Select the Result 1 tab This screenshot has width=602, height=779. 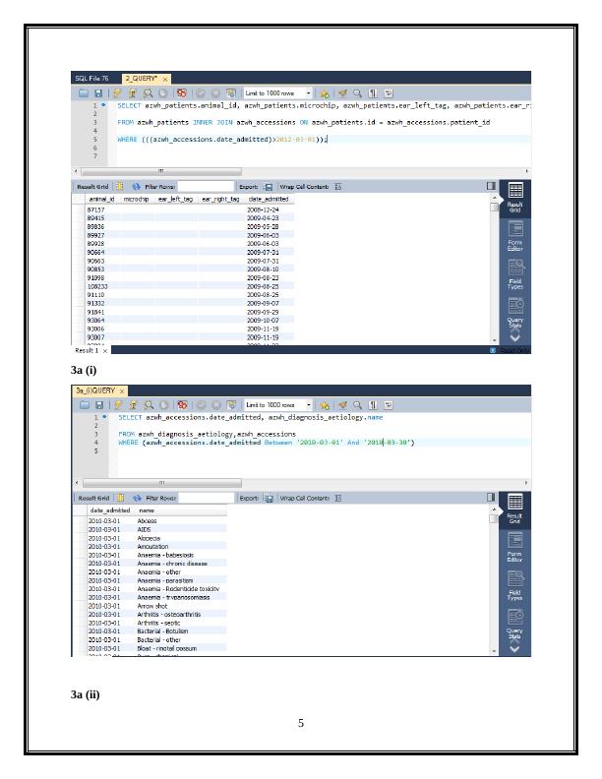[x=89, y=349]
